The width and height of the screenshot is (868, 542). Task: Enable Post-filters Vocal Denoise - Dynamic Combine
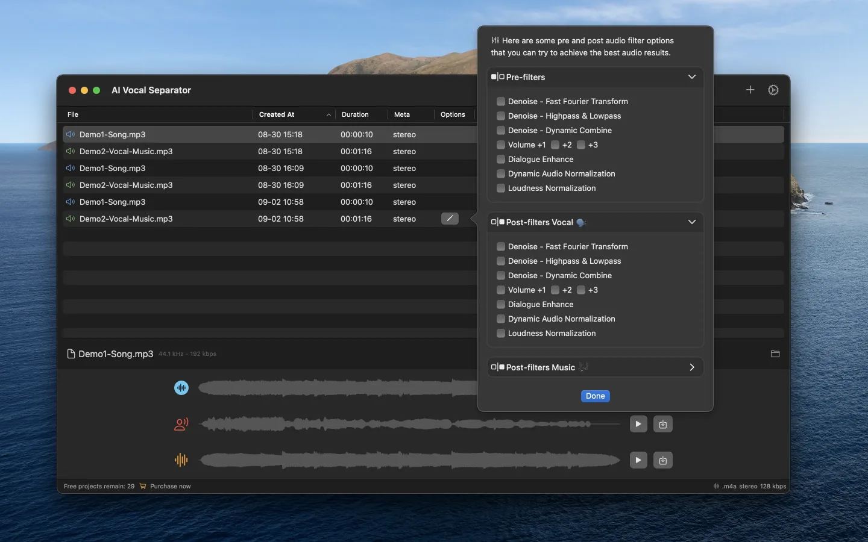pyautogui.click(x=501, y=275)
